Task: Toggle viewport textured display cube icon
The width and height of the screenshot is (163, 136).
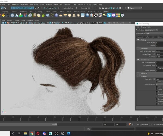Action: tap(50, 23)
